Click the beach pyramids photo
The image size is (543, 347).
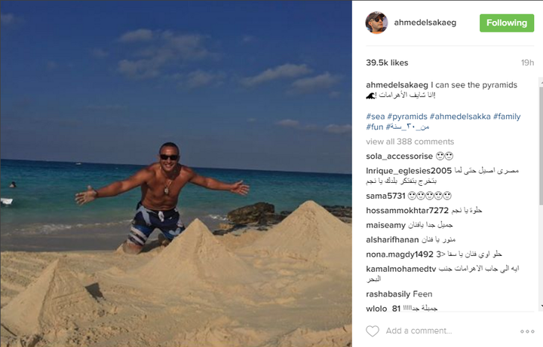[x=176, y=173]
